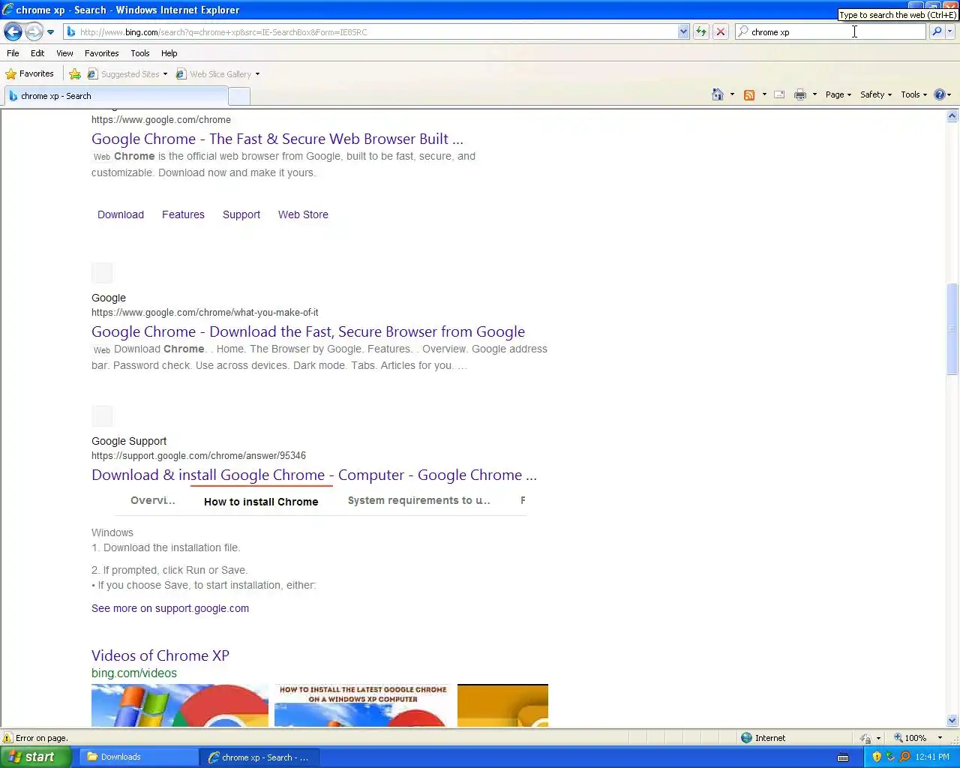Open the View menu
The height and width of the screenshot is (768, 960).
click(x=64, y=53)
